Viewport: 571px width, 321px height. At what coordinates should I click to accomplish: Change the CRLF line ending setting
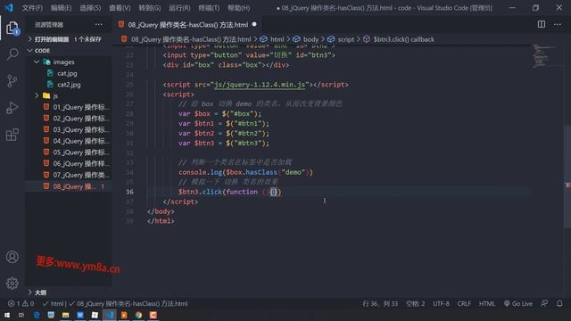pos(464,303)
